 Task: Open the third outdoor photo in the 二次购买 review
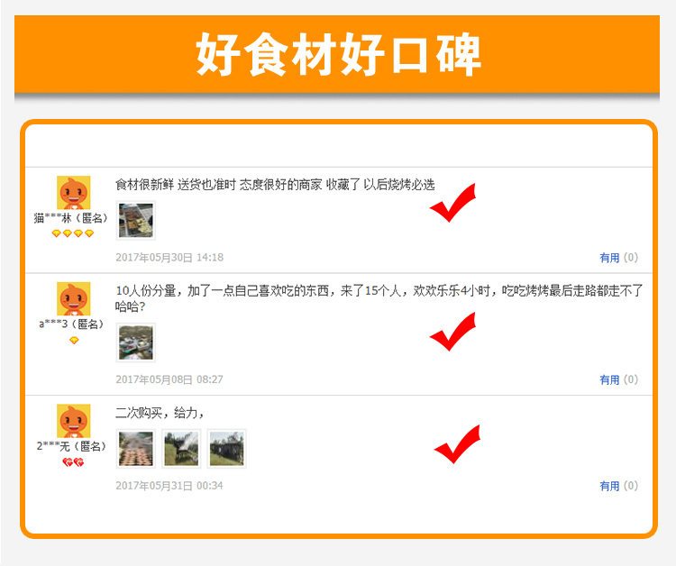click(227, 448)
